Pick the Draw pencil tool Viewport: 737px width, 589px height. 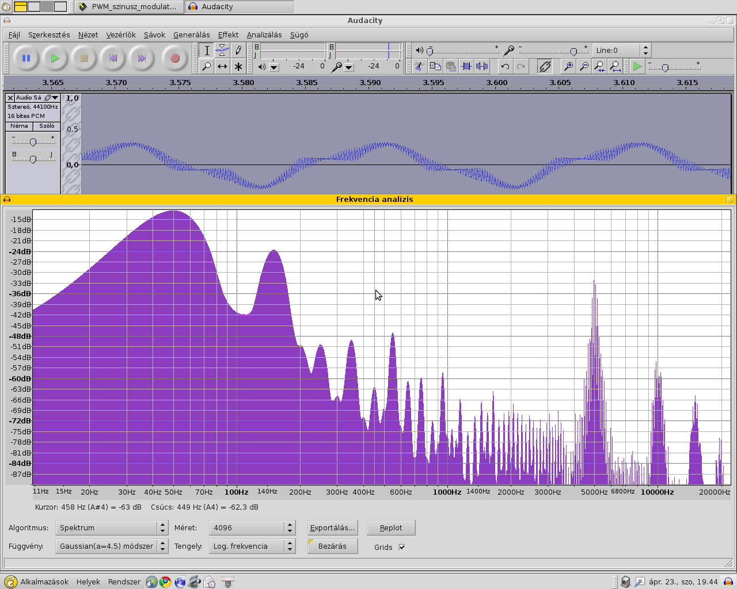click(x=238, y=51)
